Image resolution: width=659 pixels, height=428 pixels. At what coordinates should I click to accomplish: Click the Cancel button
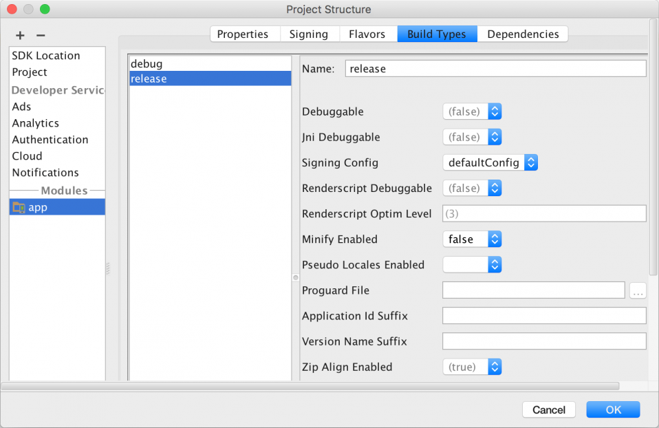pos(548,409)
